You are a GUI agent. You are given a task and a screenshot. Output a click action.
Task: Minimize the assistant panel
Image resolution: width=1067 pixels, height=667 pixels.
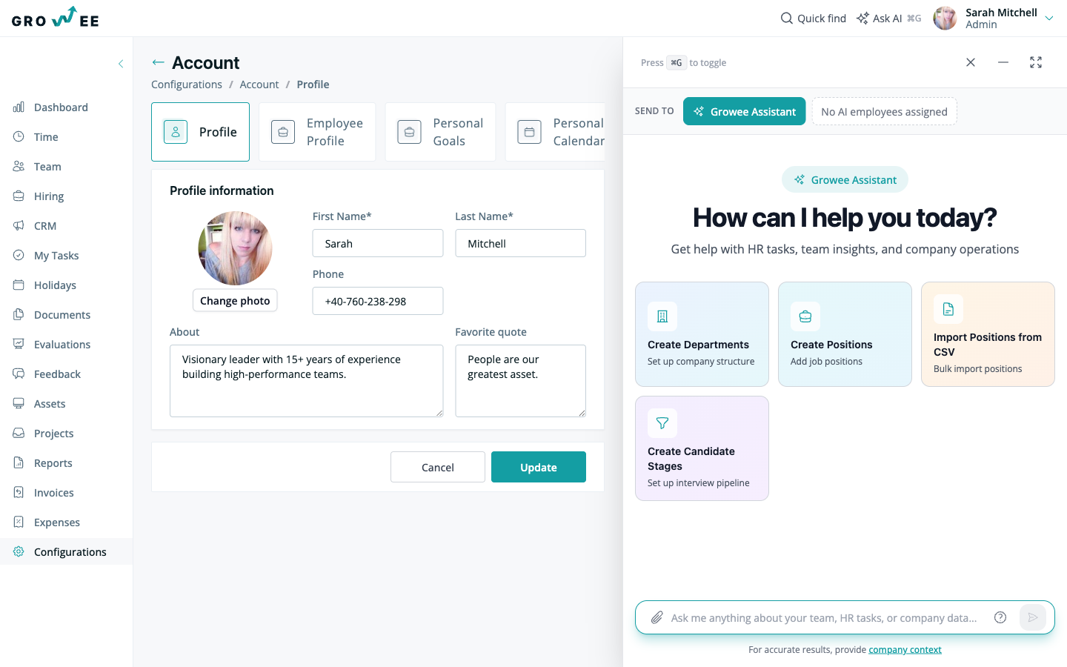click(1003, 62)
